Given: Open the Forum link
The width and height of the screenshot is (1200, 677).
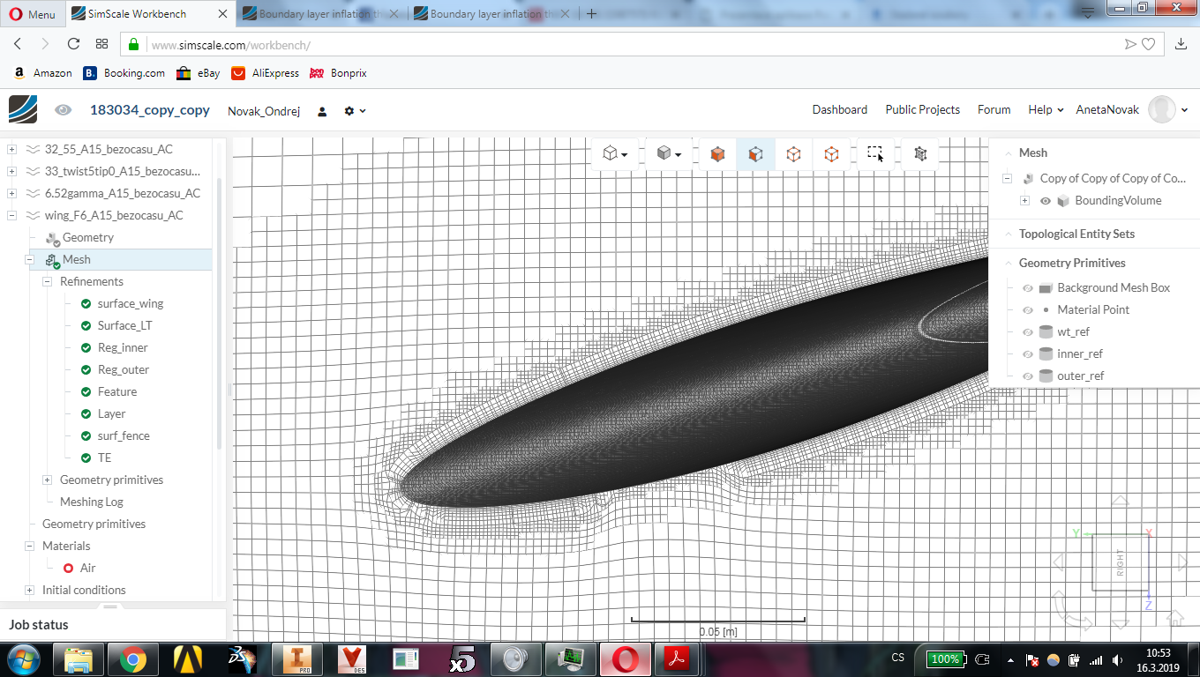Looking at the screenshot, I should point(994,110).
